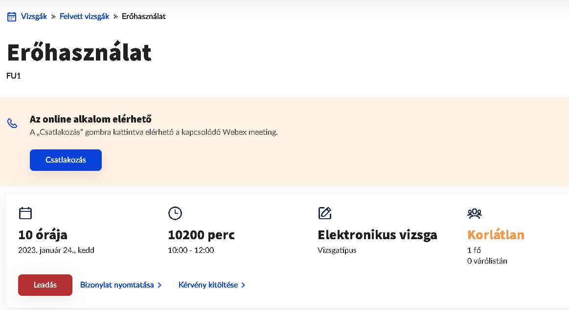Viewport: 569px width, 310px height.
Task: Click the clock icon above "10200 perc"
Action: tap(175, 213)
